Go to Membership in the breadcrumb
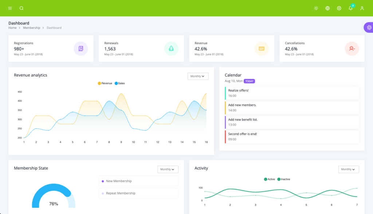Screen dimensions: 373x214 pos(31,28)
